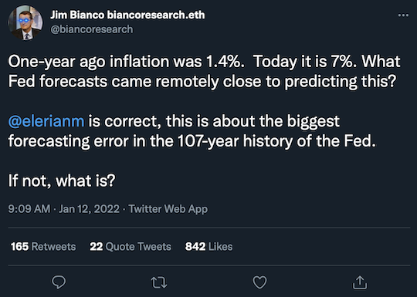Click the 'Fed forecasts came remotely close' line
The height and width of the screenshot is (297, 417).
pos(202,81)
